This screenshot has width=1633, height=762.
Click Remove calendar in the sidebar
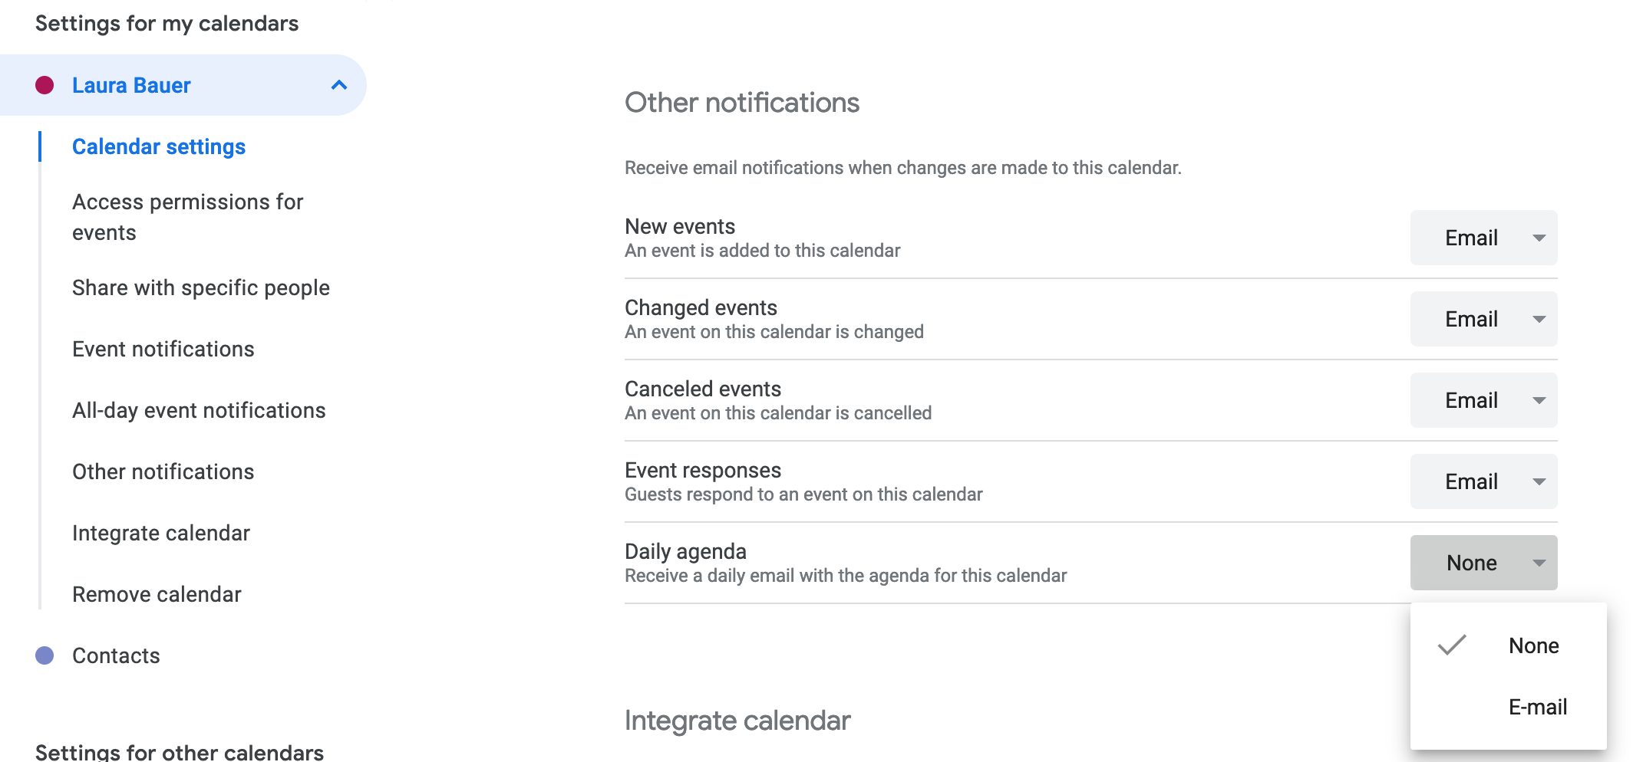[x=157, y=594]
